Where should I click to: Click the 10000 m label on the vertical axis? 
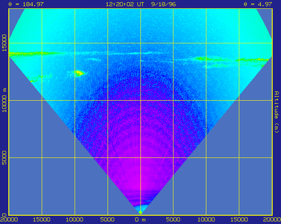(4, 100)
